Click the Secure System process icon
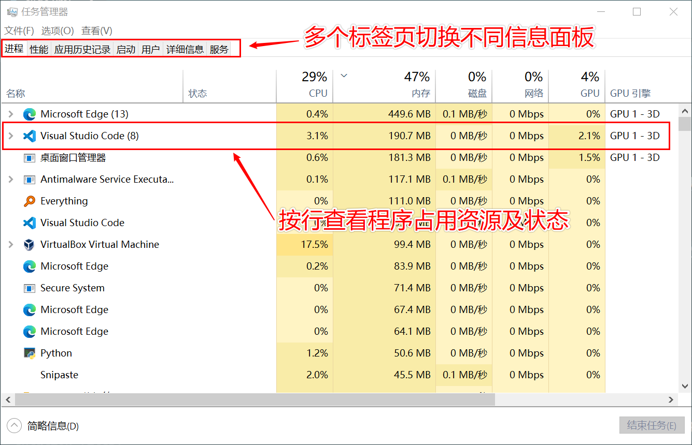 (x=30, y=288)
